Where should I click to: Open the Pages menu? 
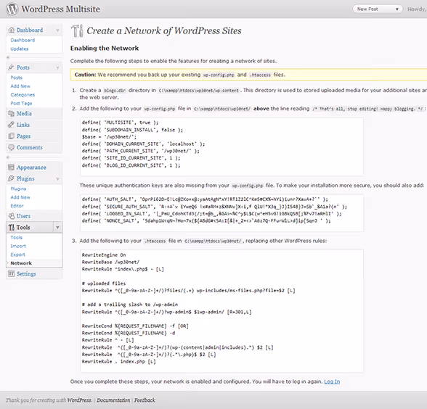click(24, 136)
